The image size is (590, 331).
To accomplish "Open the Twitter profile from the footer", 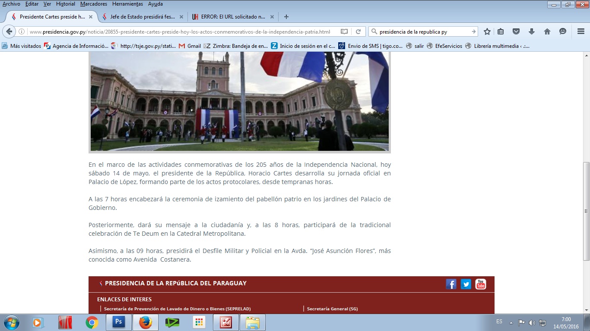I will pos(466,284).
